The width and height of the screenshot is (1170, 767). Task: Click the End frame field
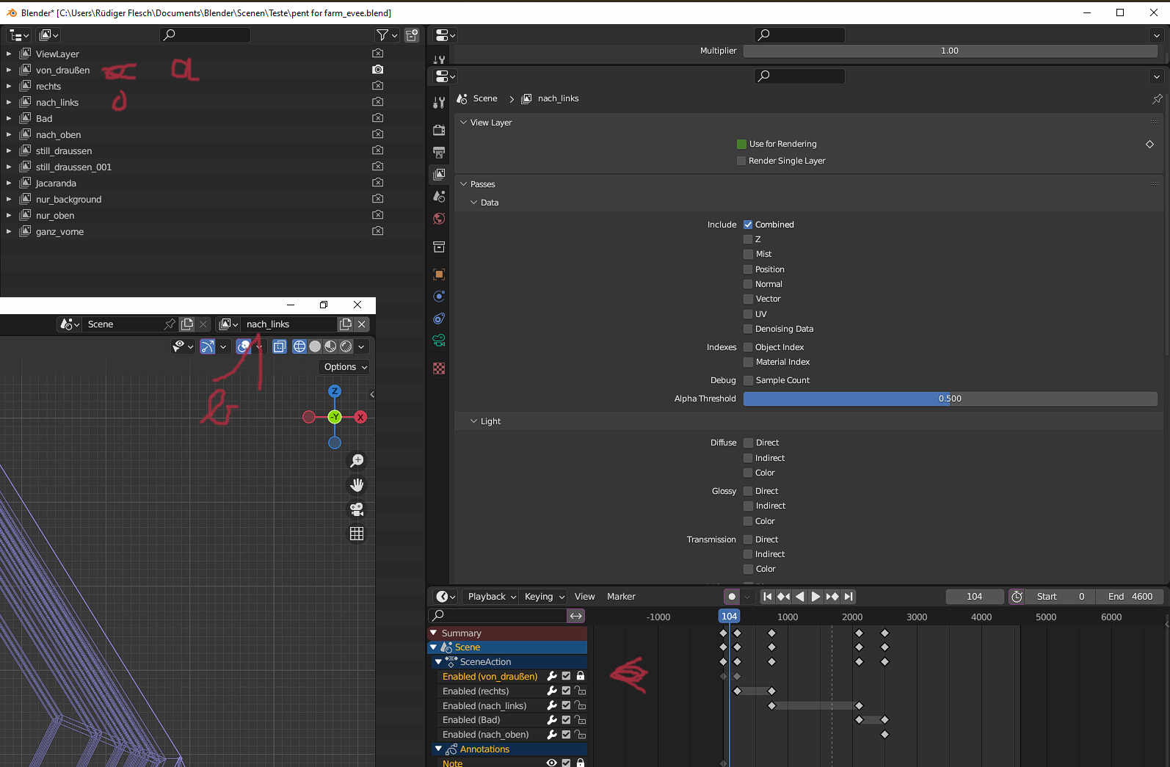pos(1130,597)
